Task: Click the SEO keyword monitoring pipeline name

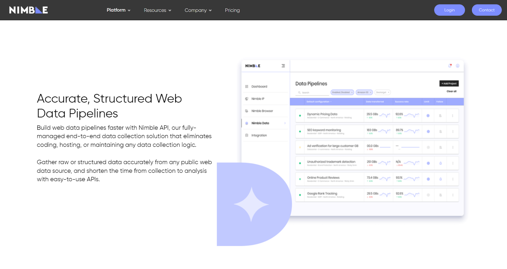Action: click(324, 130)
